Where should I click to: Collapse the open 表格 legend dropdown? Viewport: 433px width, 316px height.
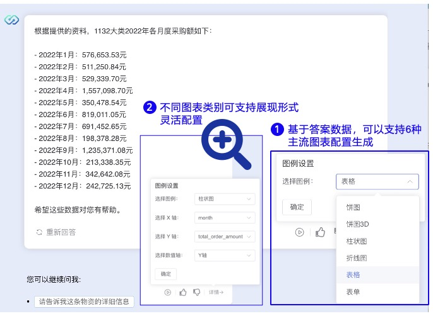tap(376, 181)
